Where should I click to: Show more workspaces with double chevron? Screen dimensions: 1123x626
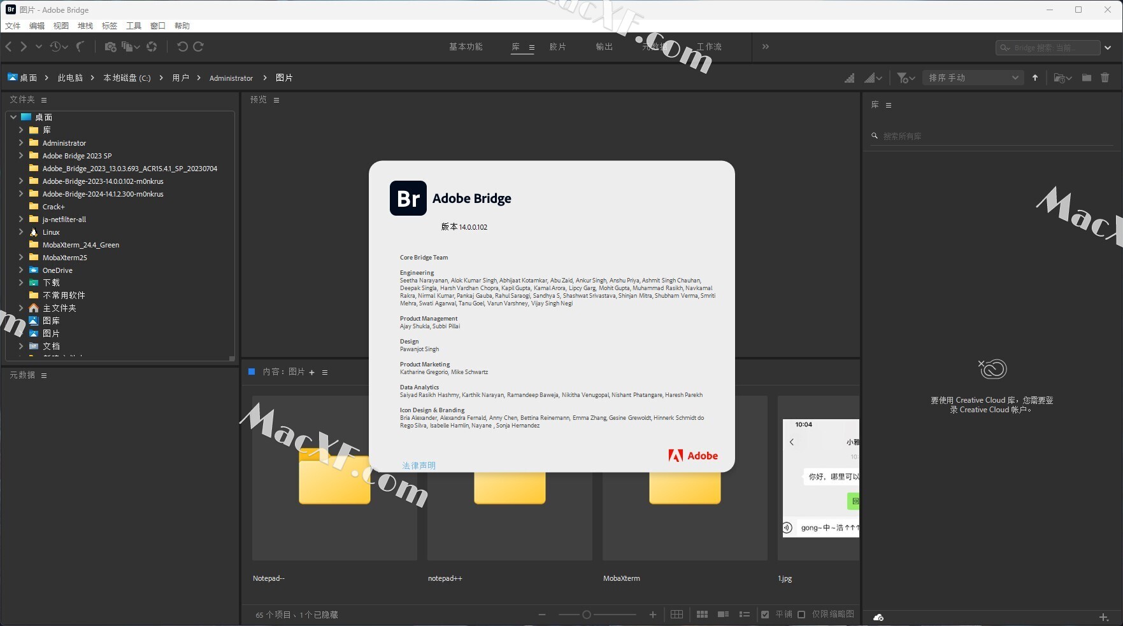coord(766,46)
